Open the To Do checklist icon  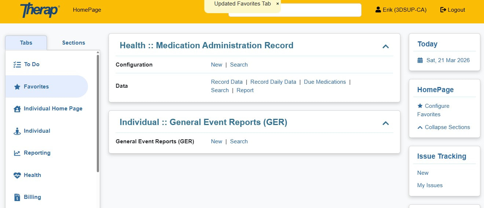click(17, 64)
